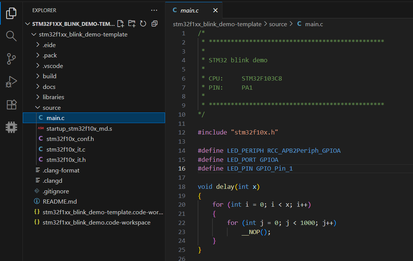Open Explorer more actions ellipsis menu
The height and width of the screenshot is (261, 413).
click(154, 10)
